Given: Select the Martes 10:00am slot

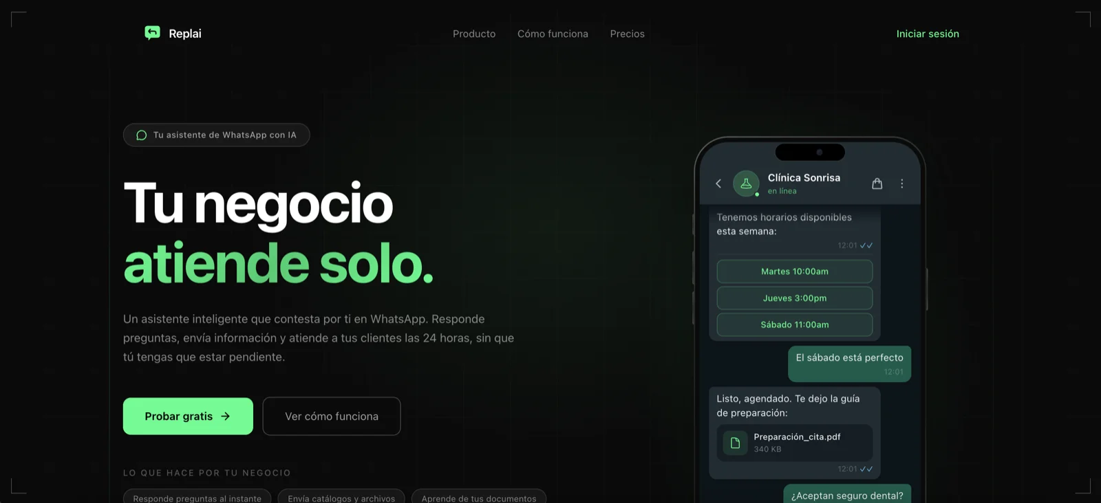Looking at the screenshot, I should [795, 271].
